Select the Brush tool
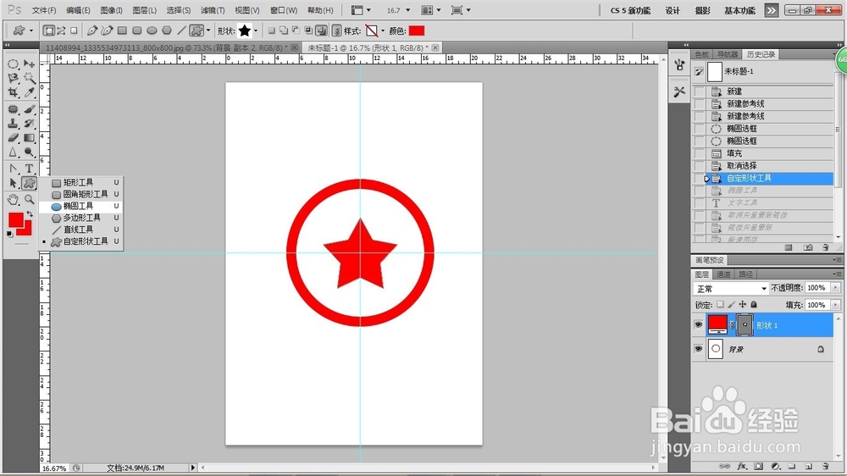The image size is (847, 476). point(29,109)
